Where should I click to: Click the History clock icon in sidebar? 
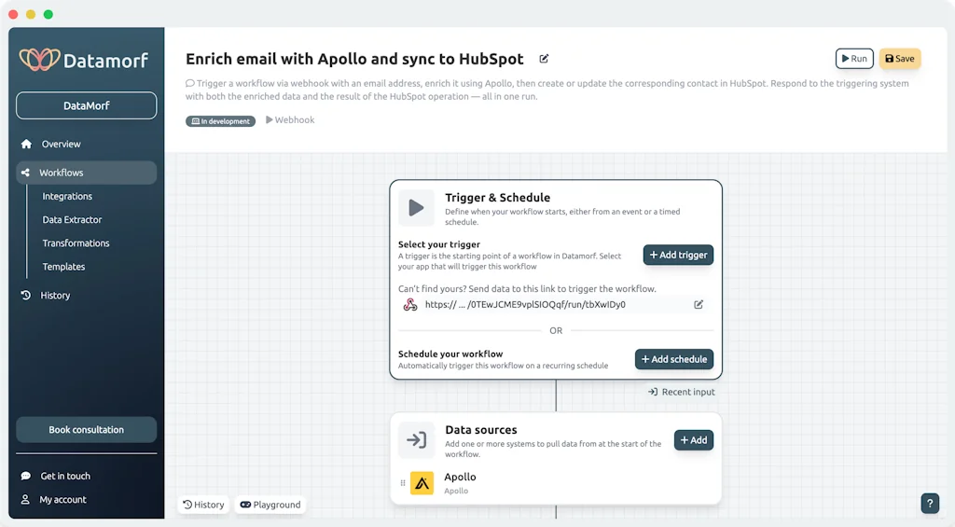pos(25,295)
